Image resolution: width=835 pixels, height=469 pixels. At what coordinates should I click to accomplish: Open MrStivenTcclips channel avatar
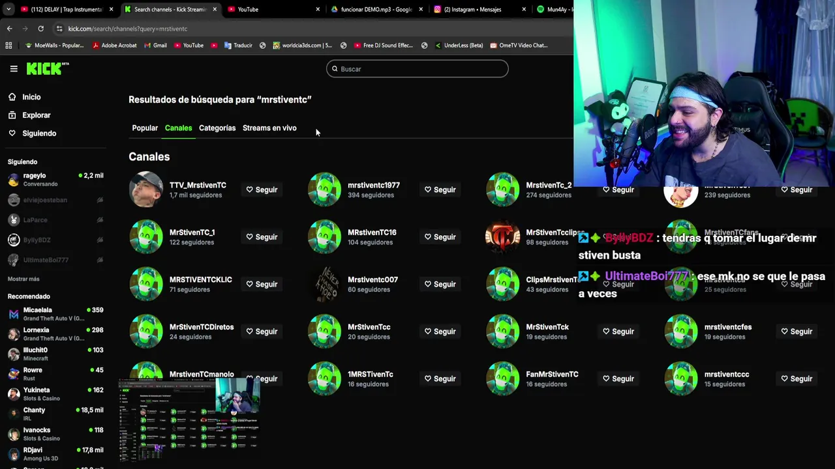tap(502, 236)
